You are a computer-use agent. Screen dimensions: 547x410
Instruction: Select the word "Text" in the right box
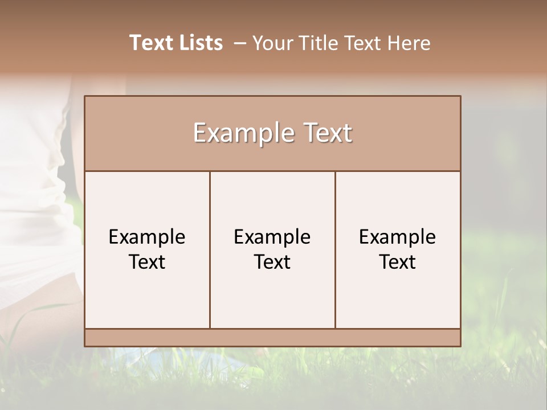click(397, 262)
